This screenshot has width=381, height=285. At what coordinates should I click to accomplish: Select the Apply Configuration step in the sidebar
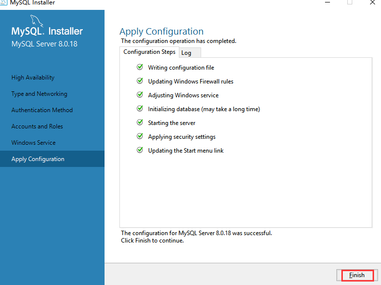(x=52, y=159)
